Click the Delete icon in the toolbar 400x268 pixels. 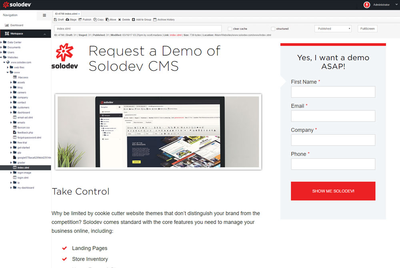point(120,19)
